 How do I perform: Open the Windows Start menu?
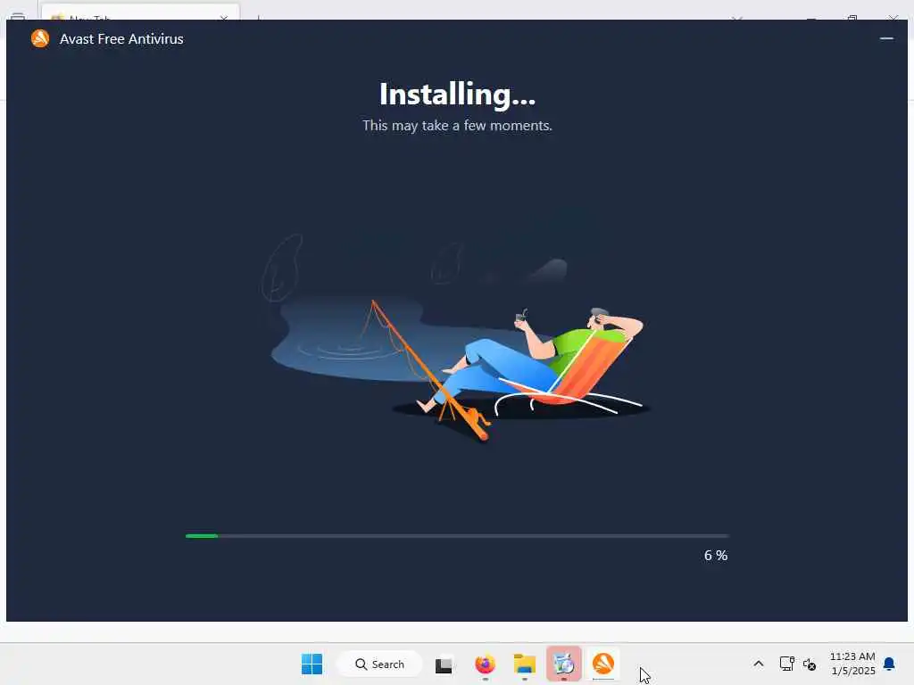[312, 664]
